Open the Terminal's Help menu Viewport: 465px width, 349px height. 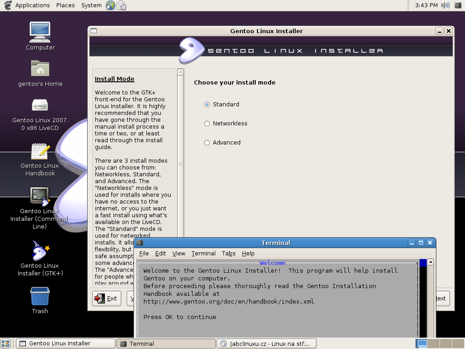[x=248, y=254]
